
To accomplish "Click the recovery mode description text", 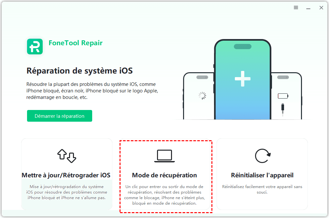I will [x=164, y=195].
